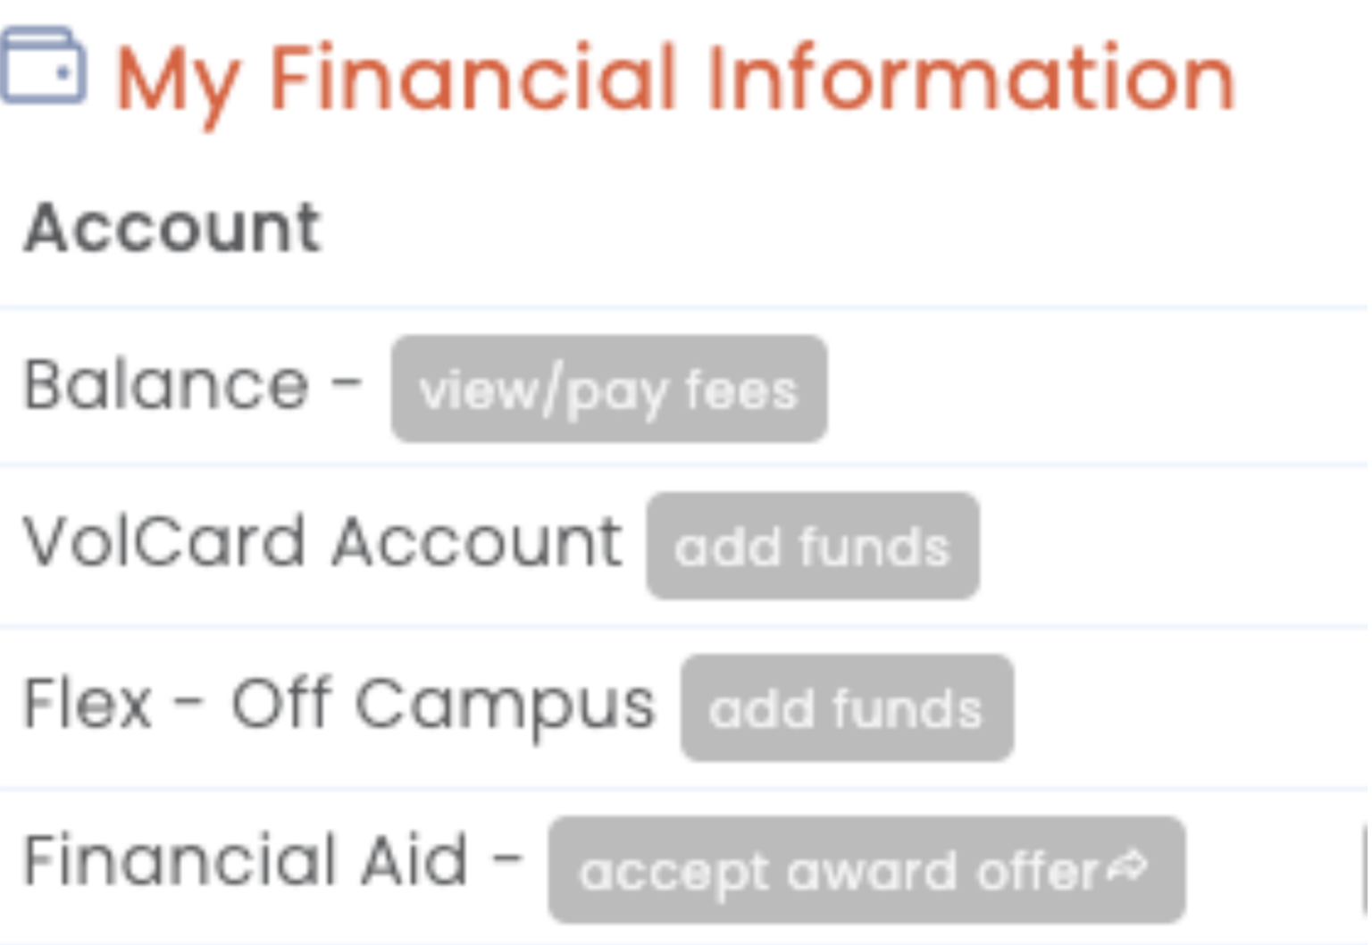Viewport: 1372px width, 945px height.
Task: Click the arrow icon on accept award offer
Action: [1128, 865]
